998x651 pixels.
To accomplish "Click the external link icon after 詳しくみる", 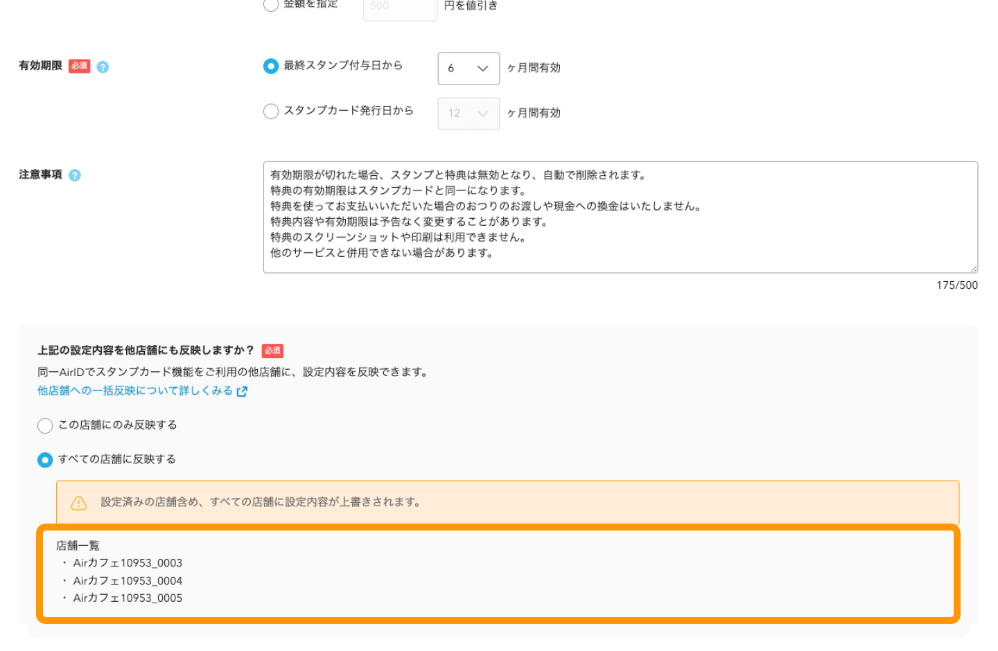I will (x=242, y=391).
